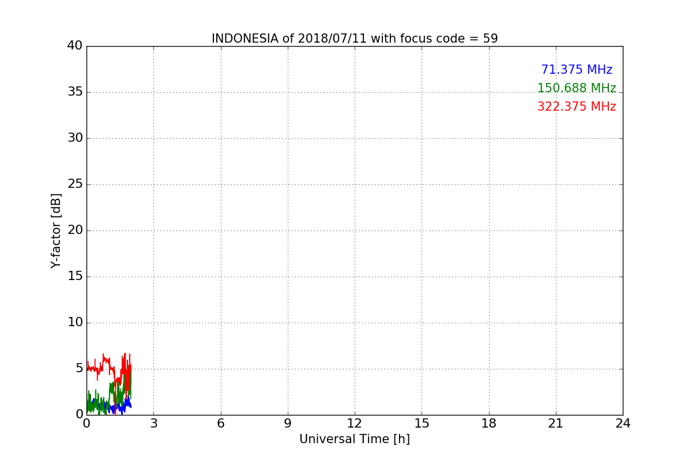This screenshot has width=692, height=461.
Task: Select the green 150.688 MHz legend label
Action: (577, 88)
